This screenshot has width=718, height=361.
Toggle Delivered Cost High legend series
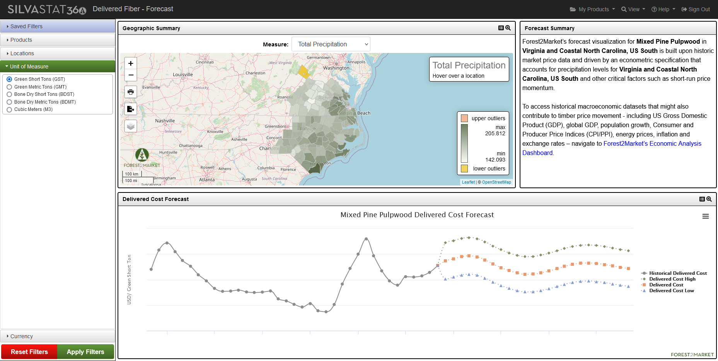(669, 279)
